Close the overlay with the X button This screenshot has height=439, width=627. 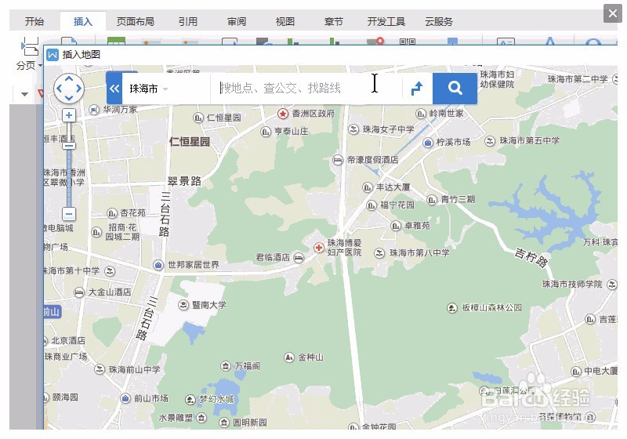pyautogui.click(x=613, y=13)
